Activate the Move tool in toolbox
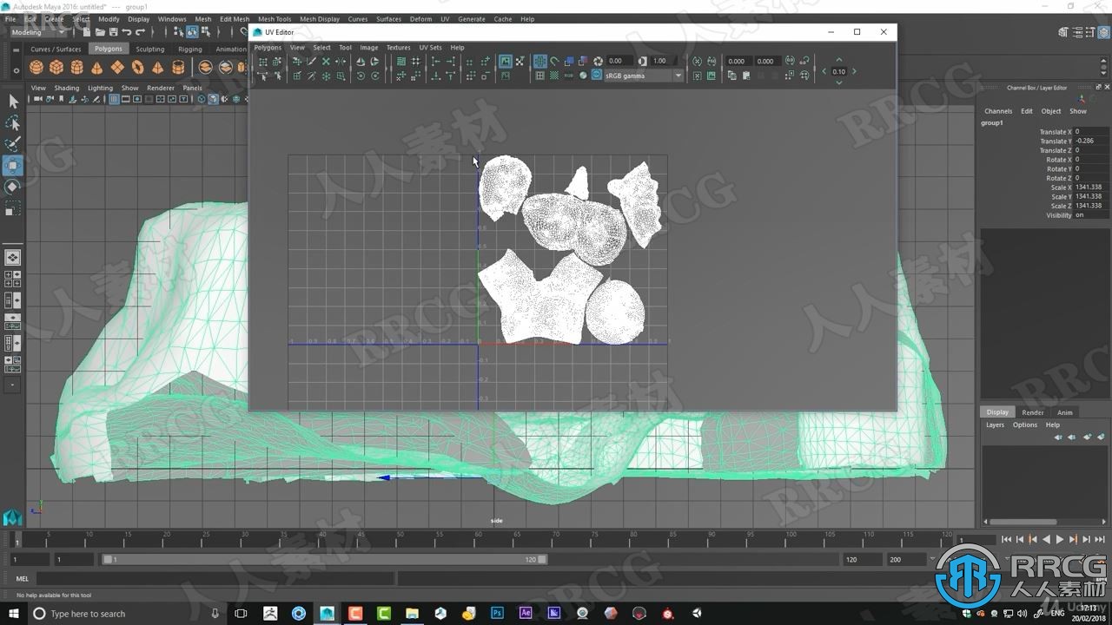1112x625 pixels. (x=13, y=166)
